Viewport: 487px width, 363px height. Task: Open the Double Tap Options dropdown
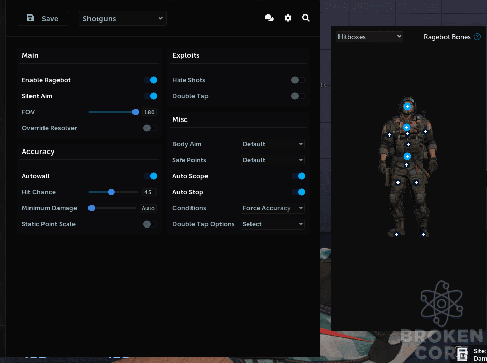[x=273, y=224]
